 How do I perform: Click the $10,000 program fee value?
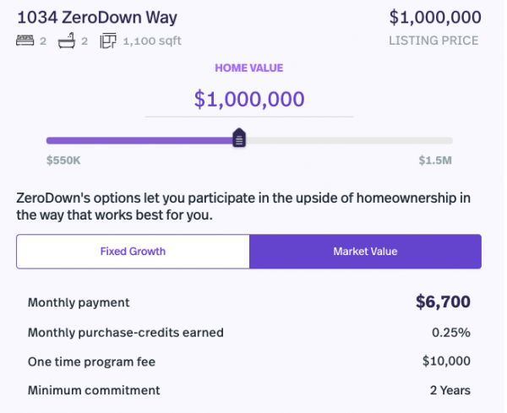point(446,361)
